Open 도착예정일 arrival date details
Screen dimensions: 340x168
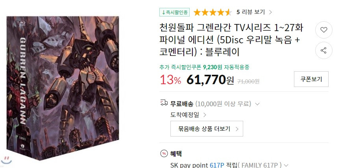pyautogui.click(x=188, y=114)
